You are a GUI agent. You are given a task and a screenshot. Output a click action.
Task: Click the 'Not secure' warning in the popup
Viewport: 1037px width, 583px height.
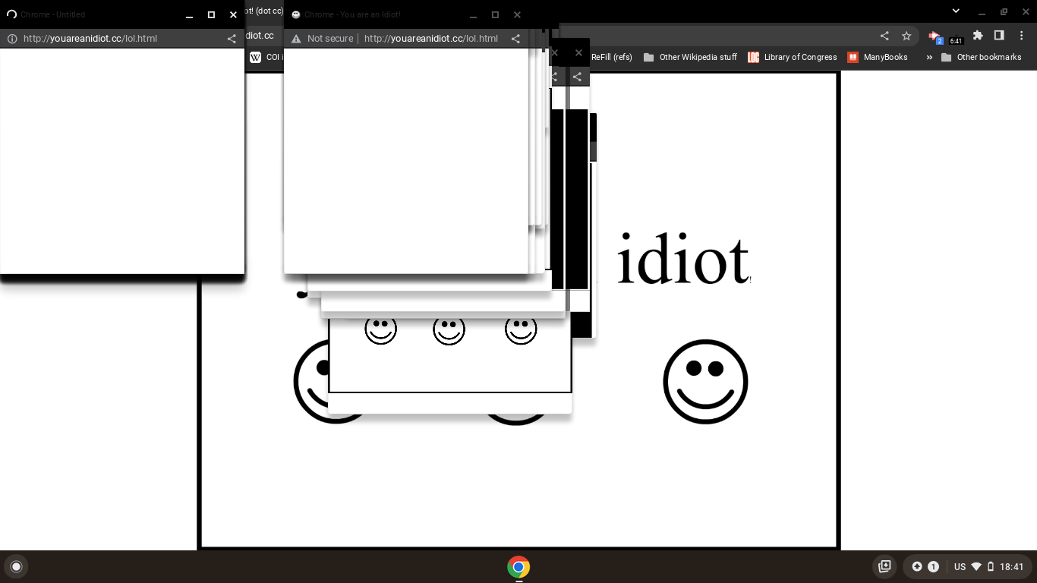323,39
